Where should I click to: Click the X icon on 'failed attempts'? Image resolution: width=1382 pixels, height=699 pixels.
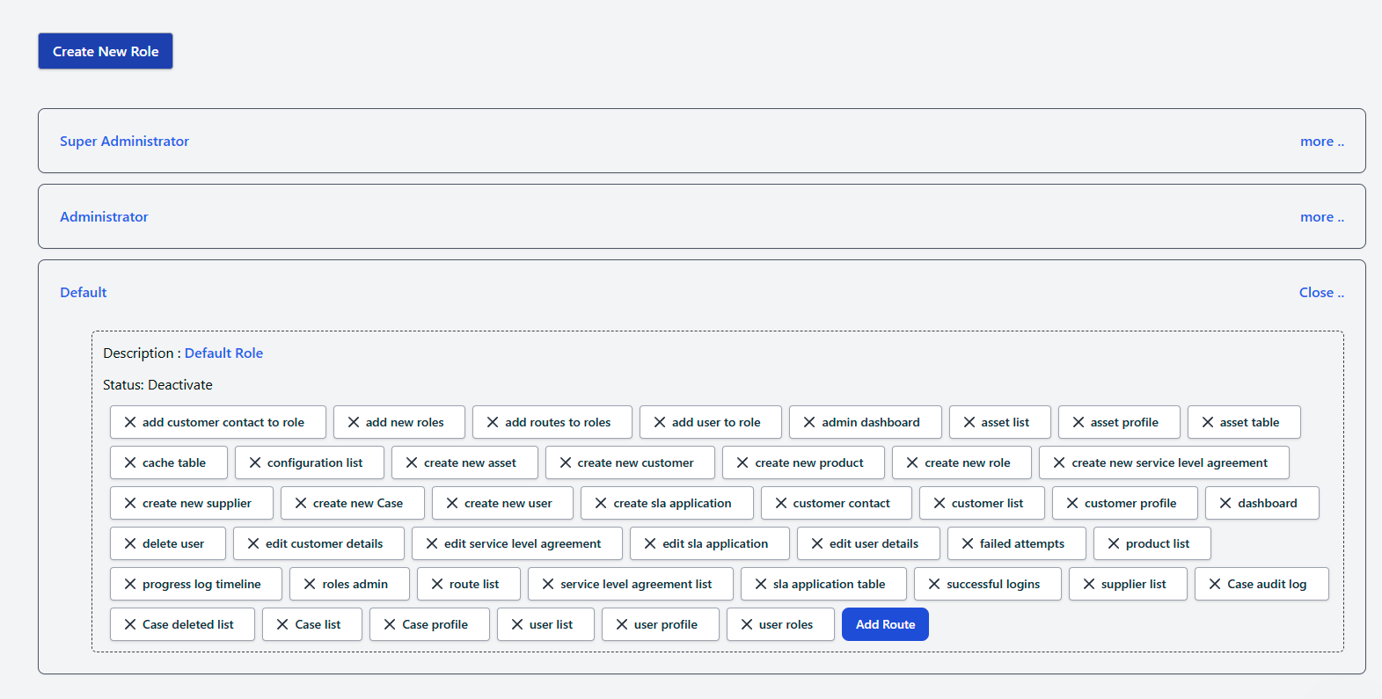pos(968,543)
